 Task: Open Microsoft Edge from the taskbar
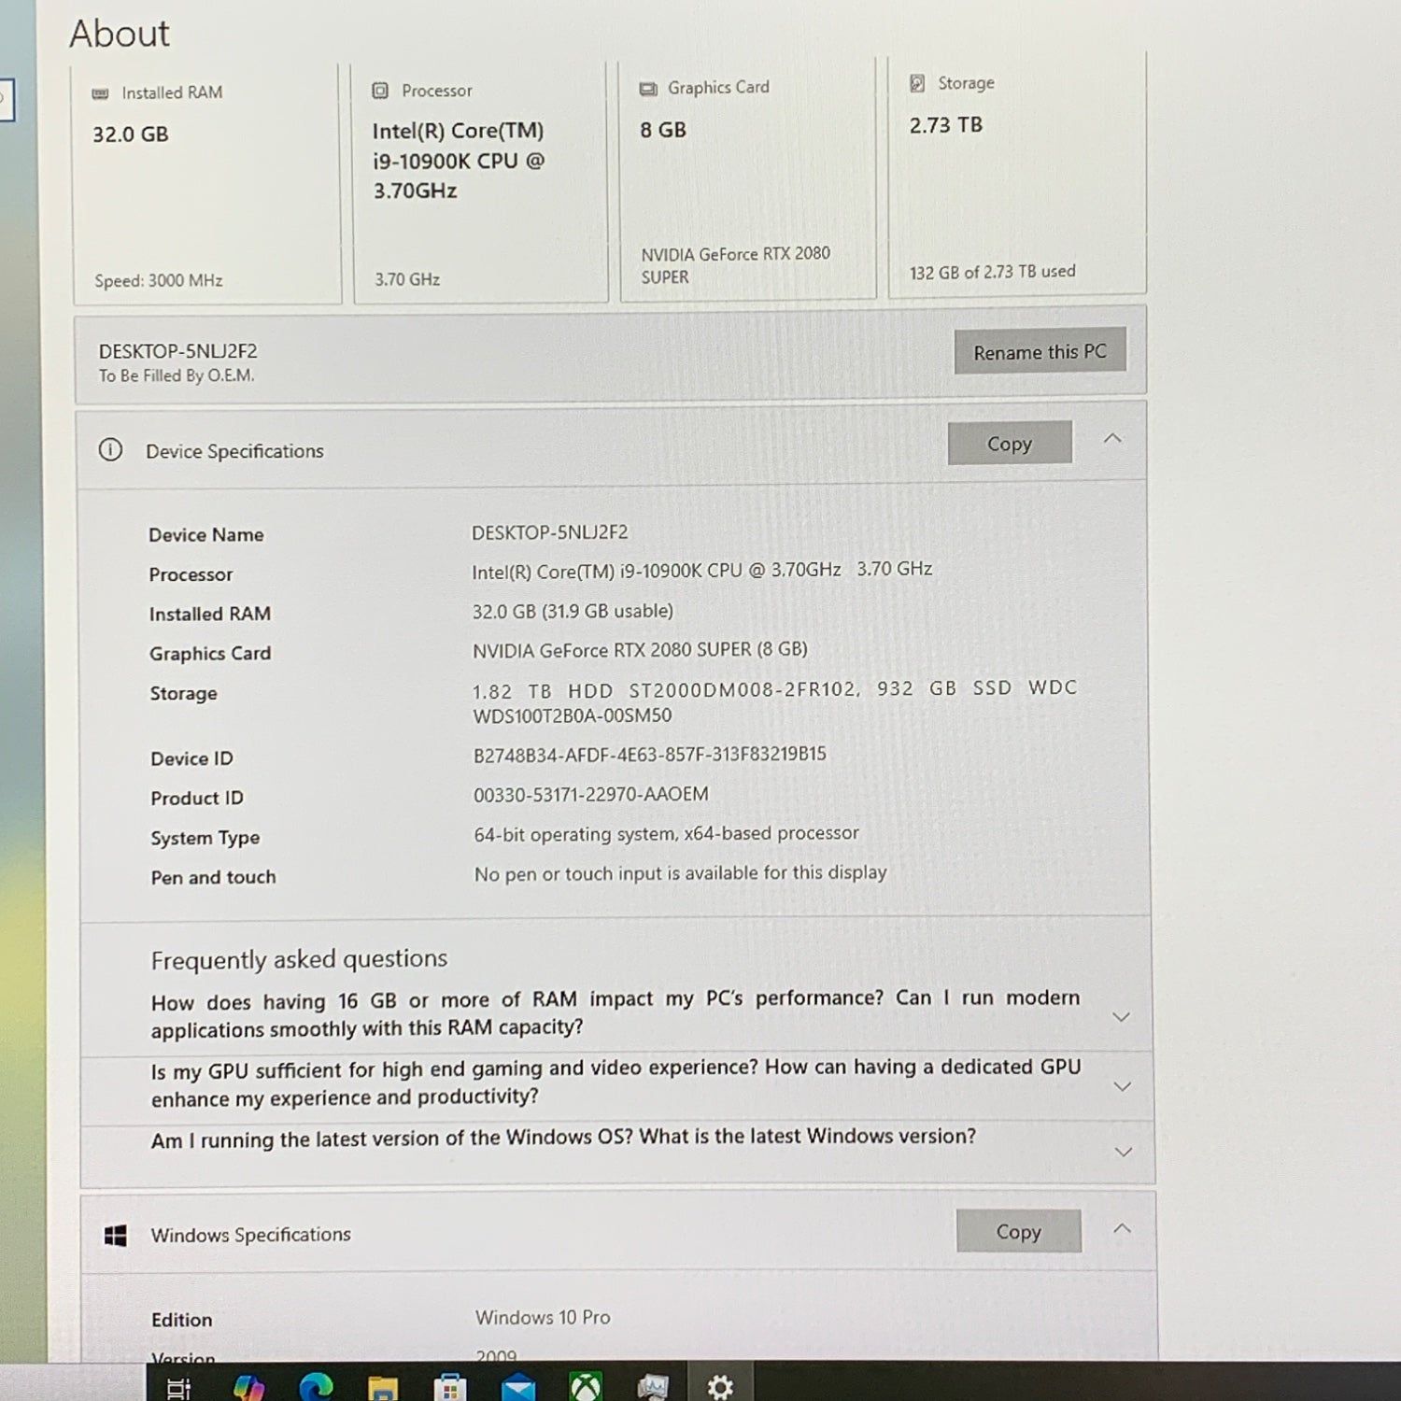316,1388
